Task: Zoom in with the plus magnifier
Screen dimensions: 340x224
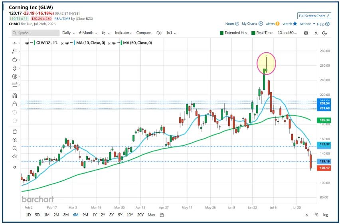Action: pyautogui.click(x=14, y=140)
